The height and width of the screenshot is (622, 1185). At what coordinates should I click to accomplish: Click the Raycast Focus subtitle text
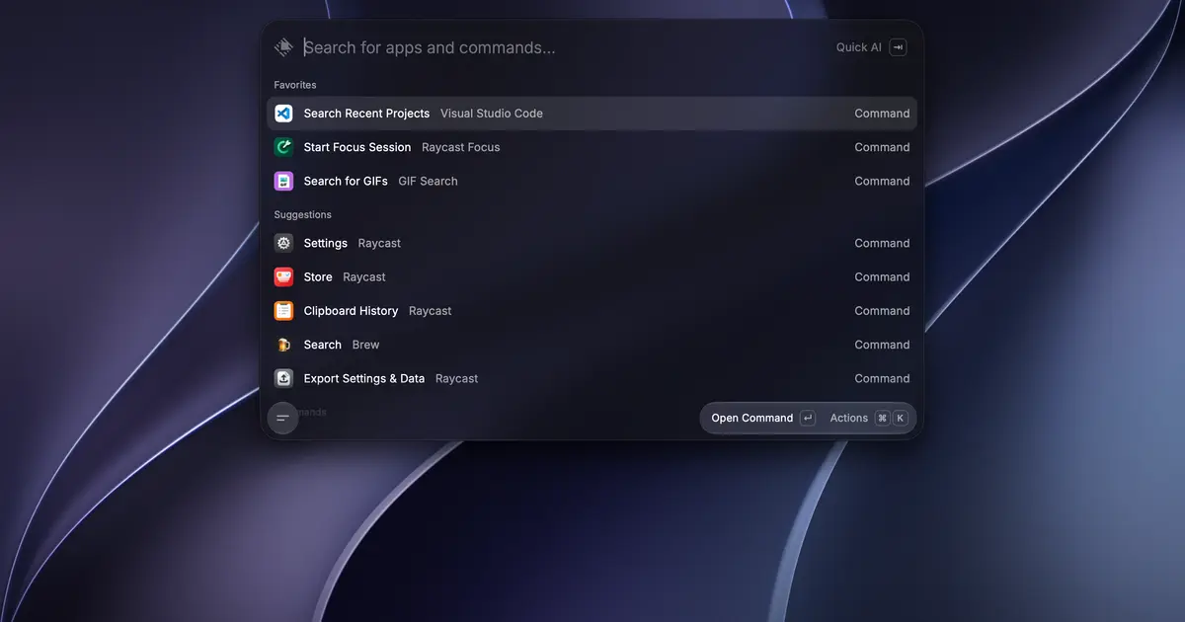coord(461,147)
